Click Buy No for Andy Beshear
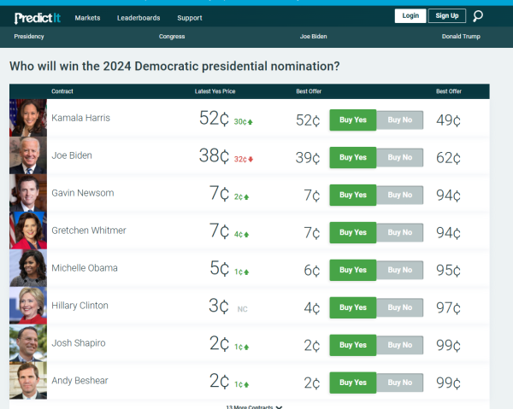The height and width of the screenshot is (409, 513). 400,383
